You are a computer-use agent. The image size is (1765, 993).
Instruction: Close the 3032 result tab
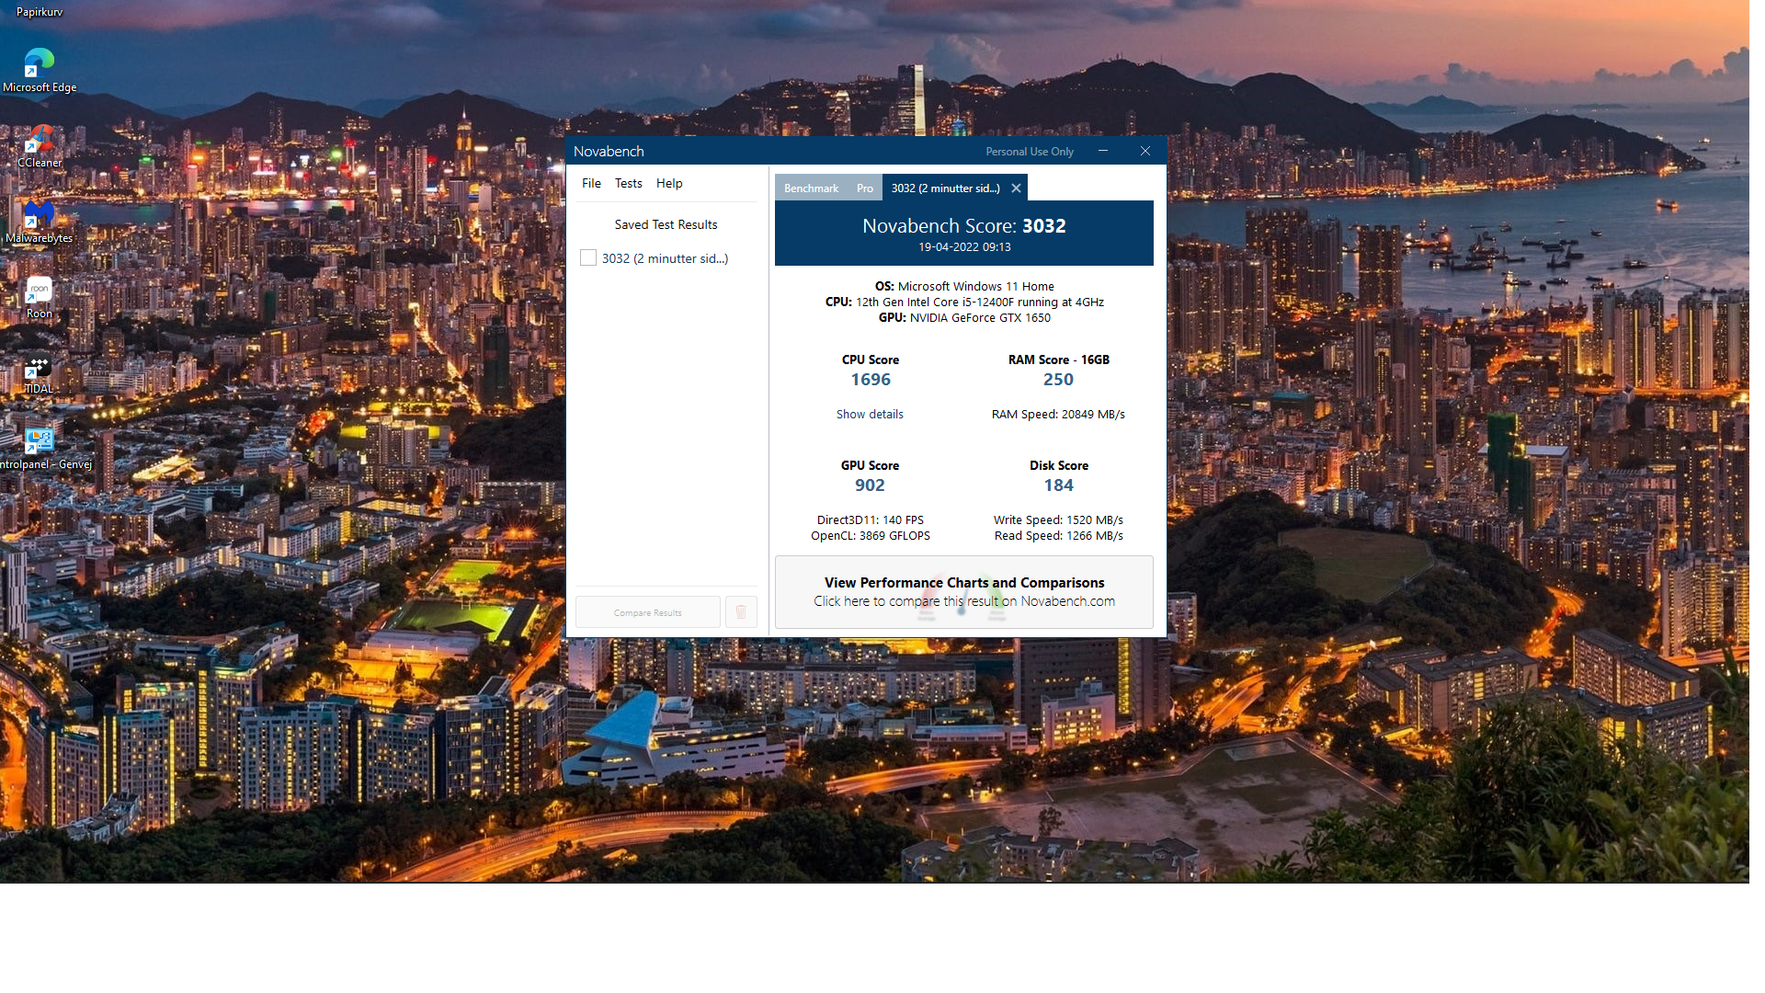click(1016, 188)
